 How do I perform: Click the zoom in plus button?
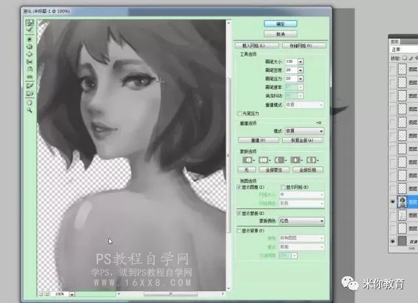[x=46, y=294]
